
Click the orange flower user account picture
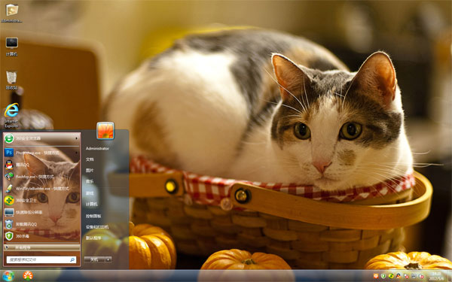(105, 131)
